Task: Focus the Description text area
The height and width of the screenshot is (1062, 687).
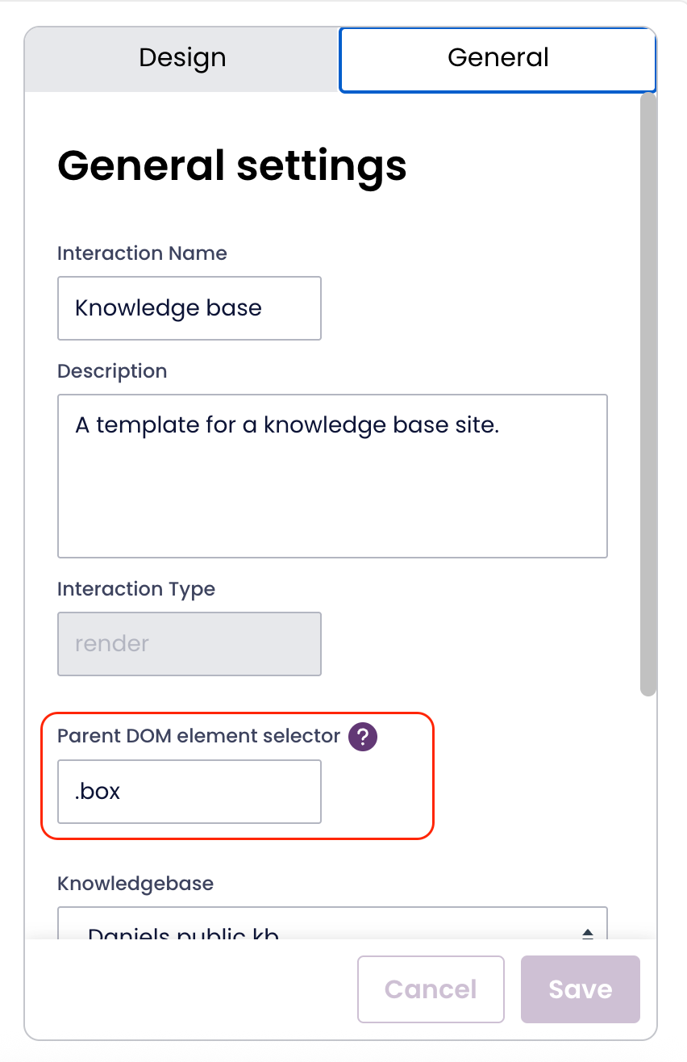Action: coord(332,484)
